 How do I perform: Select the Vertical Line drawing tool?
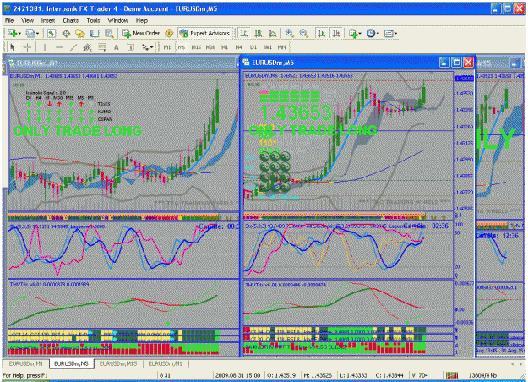[45, 47]
